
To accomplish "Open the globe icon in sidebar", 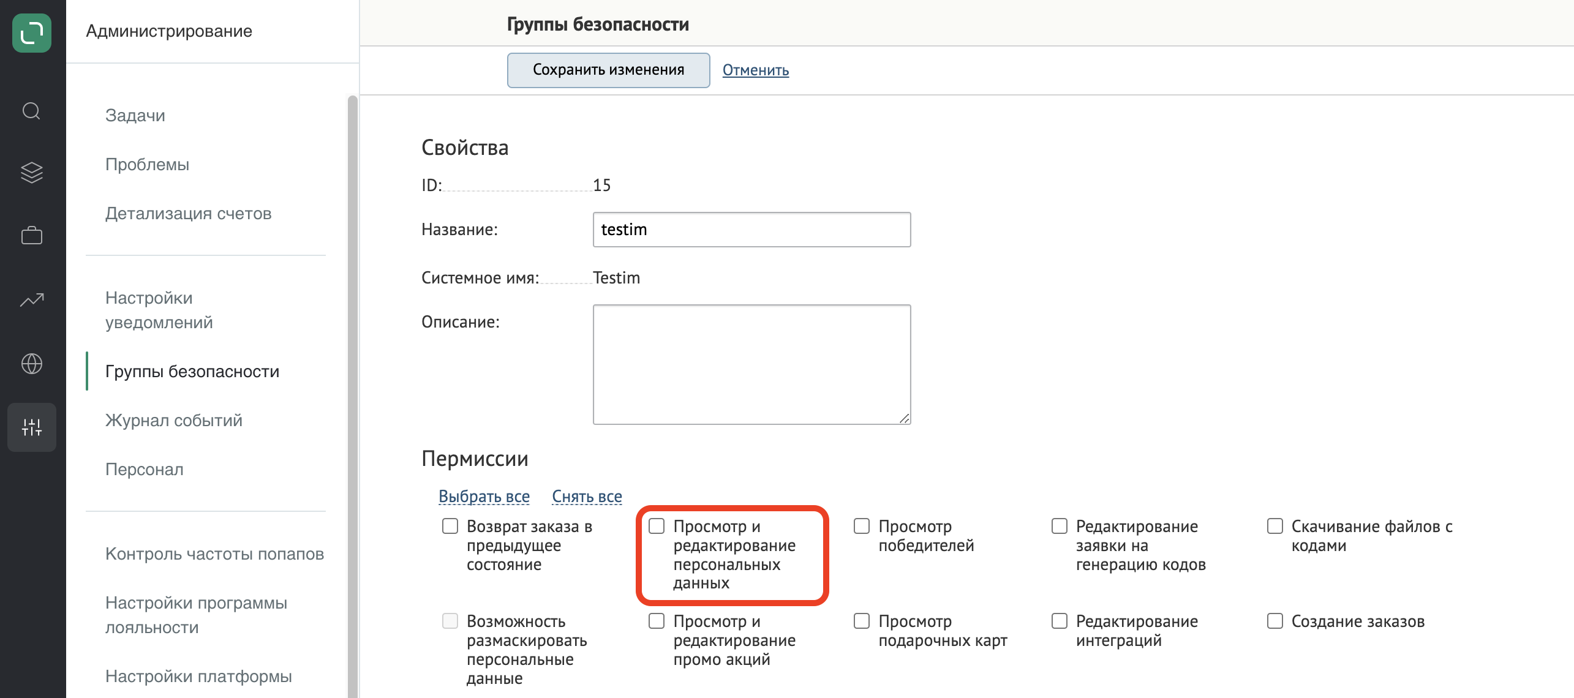I will [32, 364].
